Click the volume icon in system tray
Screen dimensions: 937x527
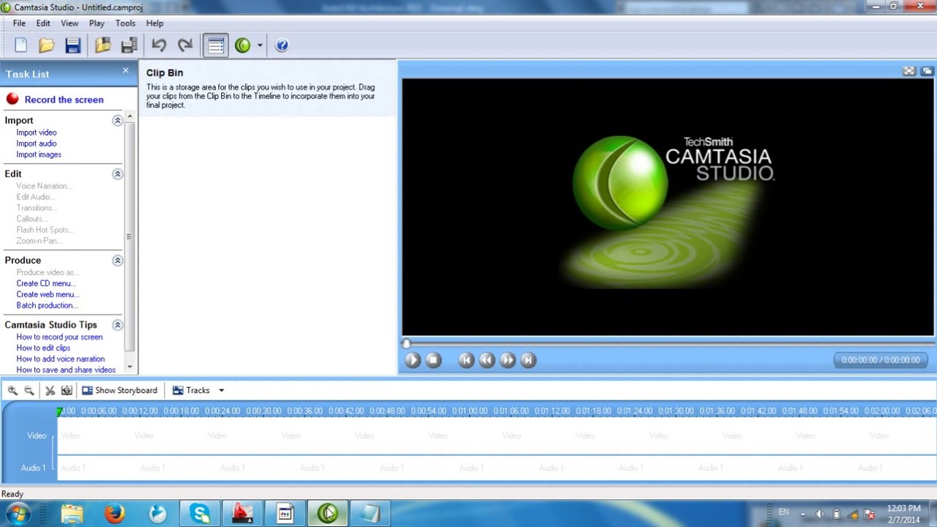click(820, 514)
